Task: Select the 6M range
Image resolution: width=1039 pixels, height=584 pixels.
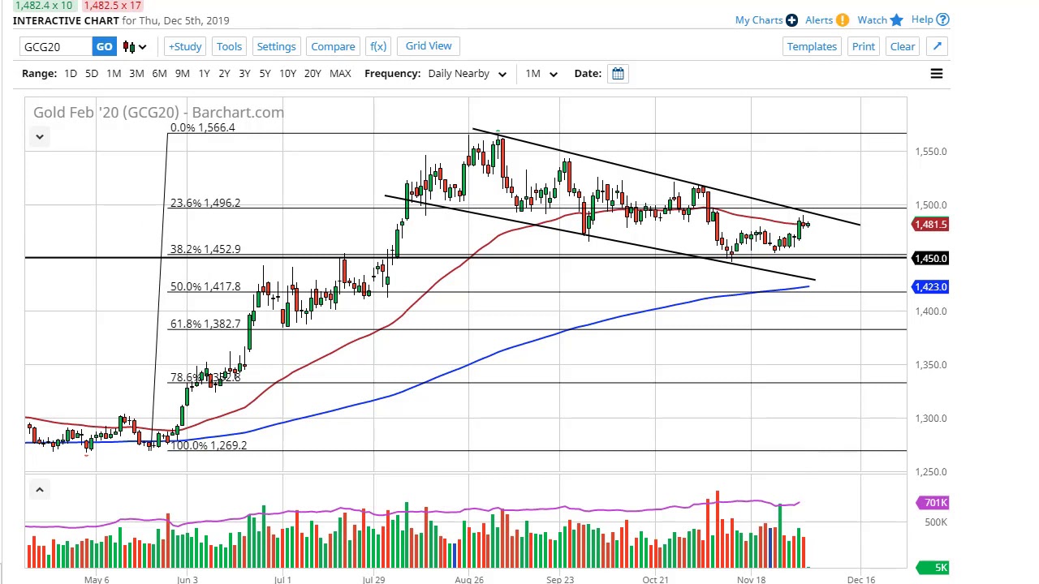Action: click(159, 74)
